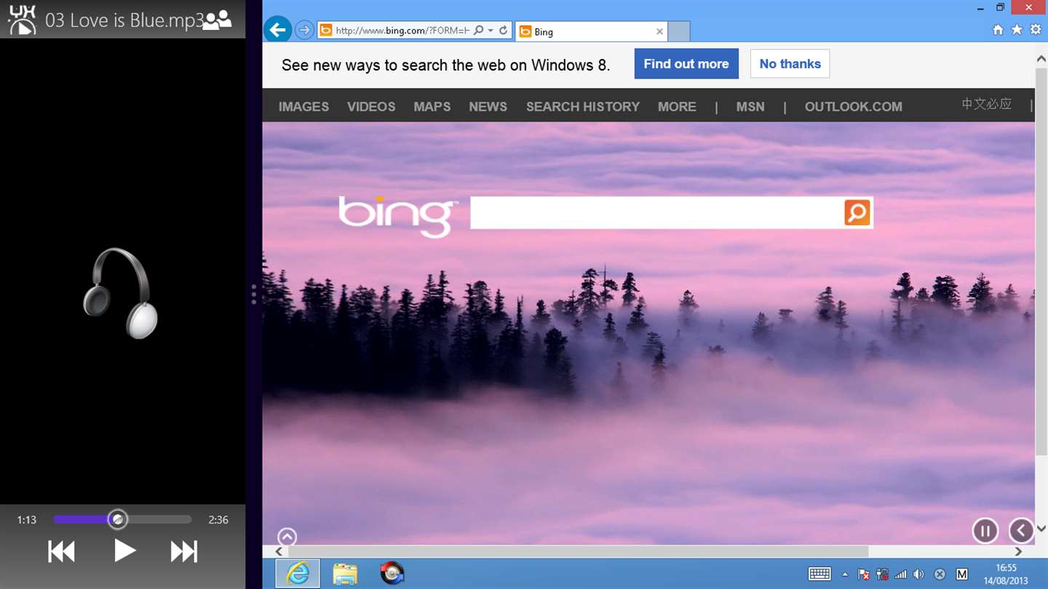Click the vertical scrollbar down arrow
Image resolution: width=1048 pixels, height=589 pixels.
[1041, 529]
